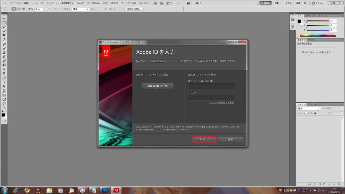Select the Brush tool

coord(4,49)
